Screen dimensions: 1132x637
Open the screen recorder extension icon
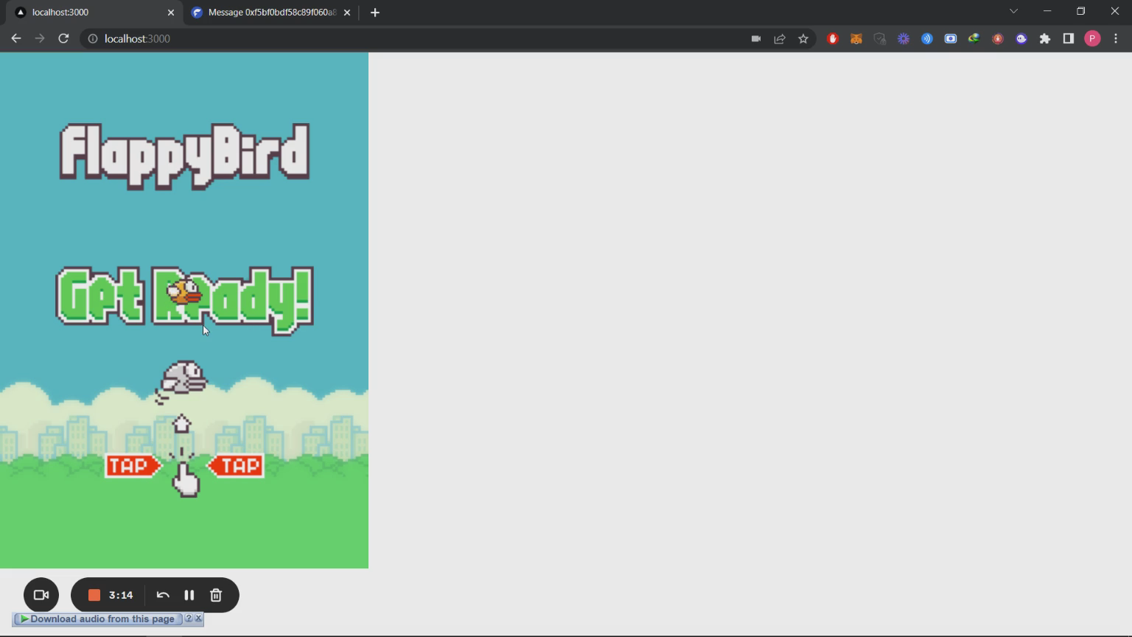[x=951, y=38]
